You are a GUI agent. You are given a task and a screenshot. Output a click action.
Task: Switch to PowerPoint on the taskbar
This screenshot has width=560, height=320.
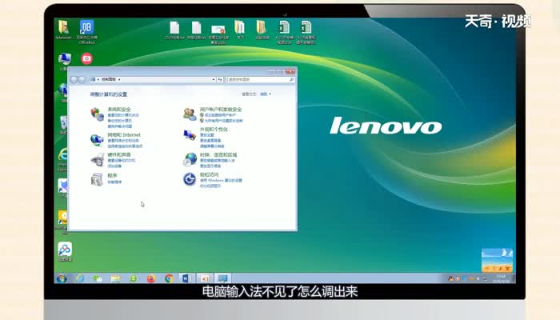tap(205, 278)
